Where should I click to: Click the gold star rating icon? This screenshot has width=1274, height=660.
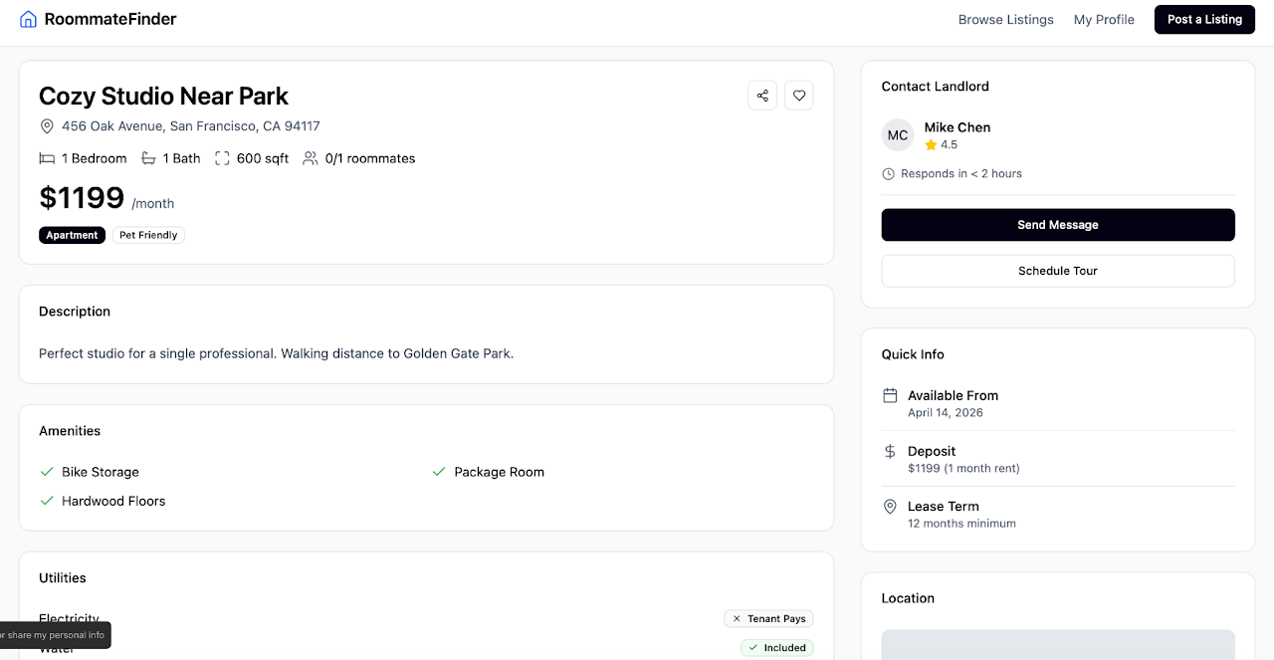(931, 144)
